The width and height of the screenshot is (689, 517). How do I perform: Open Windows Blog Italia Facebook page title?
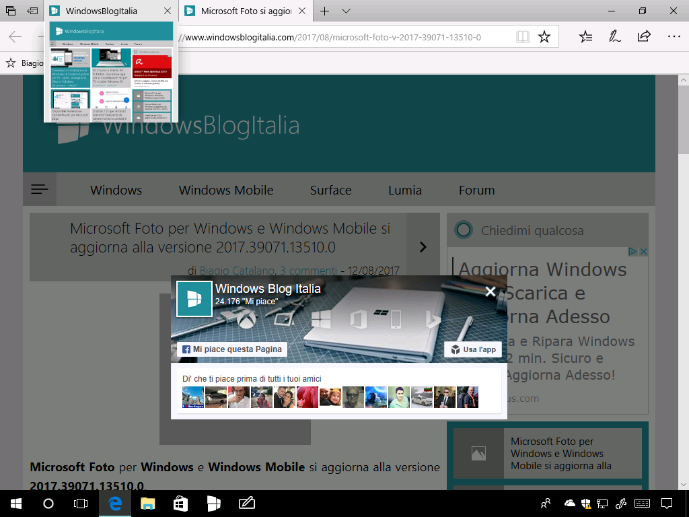[x=268, y=289]
